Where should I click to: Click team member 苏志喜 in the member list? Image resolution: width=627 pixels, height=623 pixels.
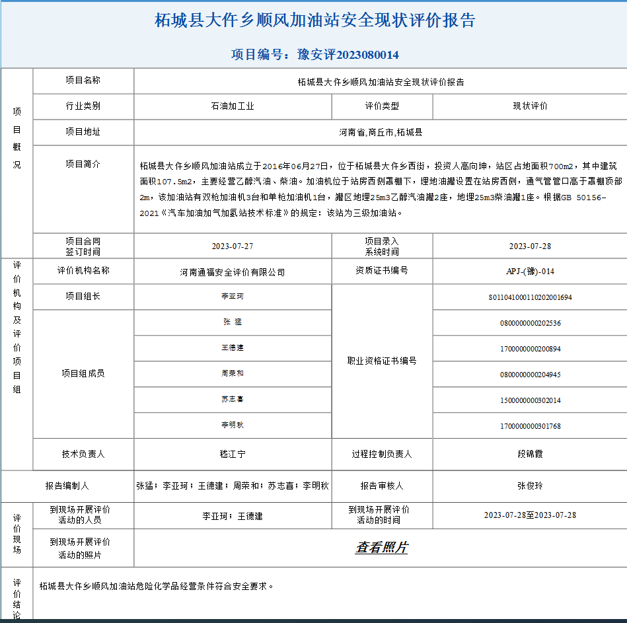233,399
